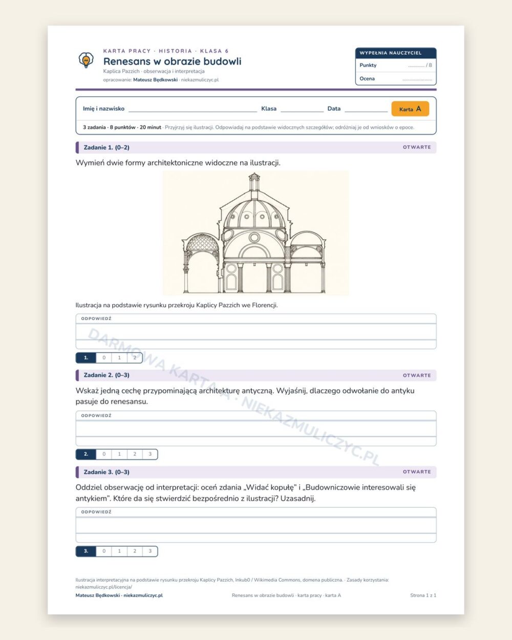The image size is (512, 640).
Task: Select score 2 in the Zadanie 1 scoring row
Action: (x=135, y=358)
